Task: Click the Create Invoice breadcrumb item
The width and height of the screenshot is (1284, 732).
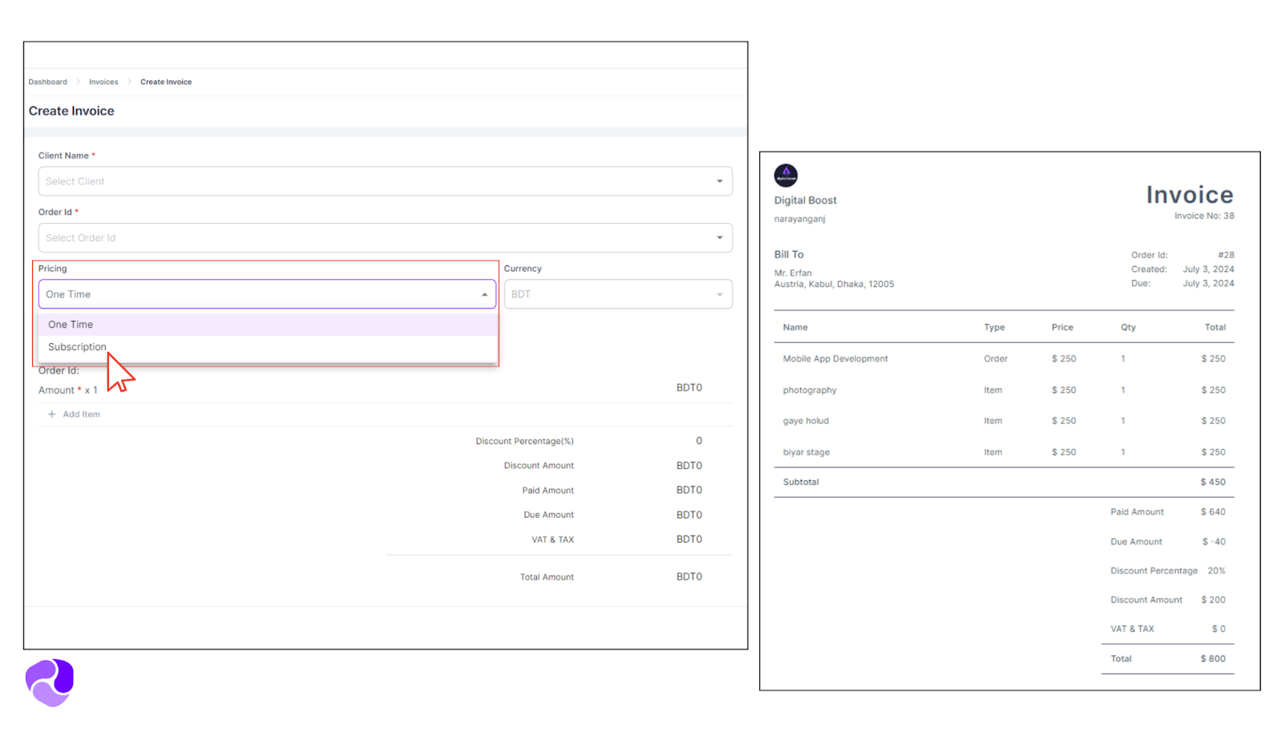Action: tap(166, 81)
